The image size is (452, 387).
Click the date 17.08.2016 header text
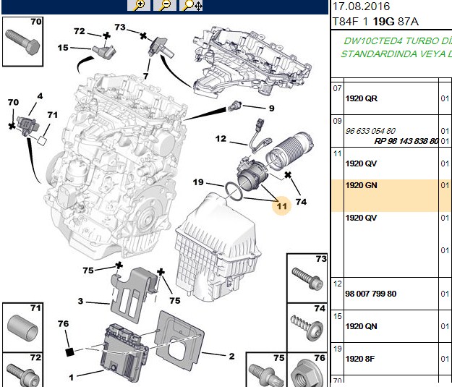pyautogui.click(x=361, y=7)
